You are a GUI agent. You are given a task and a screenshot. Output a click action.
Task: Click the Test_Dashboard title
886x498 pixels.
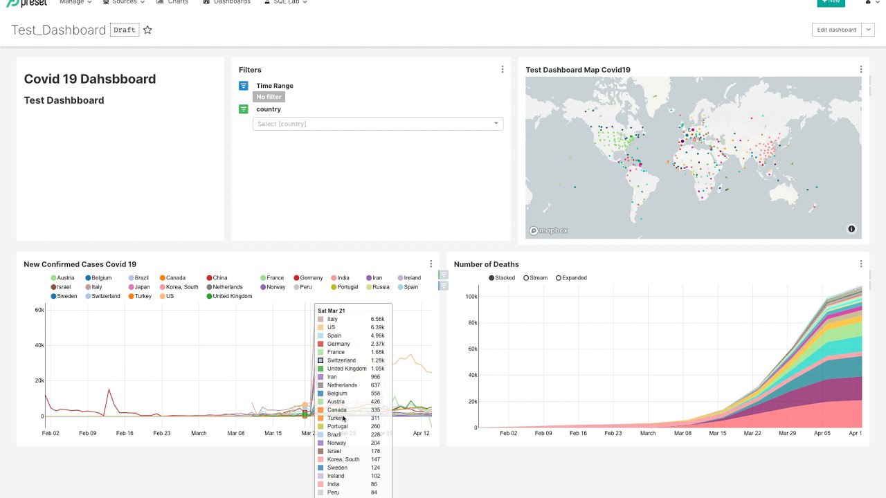click(59, 30)
